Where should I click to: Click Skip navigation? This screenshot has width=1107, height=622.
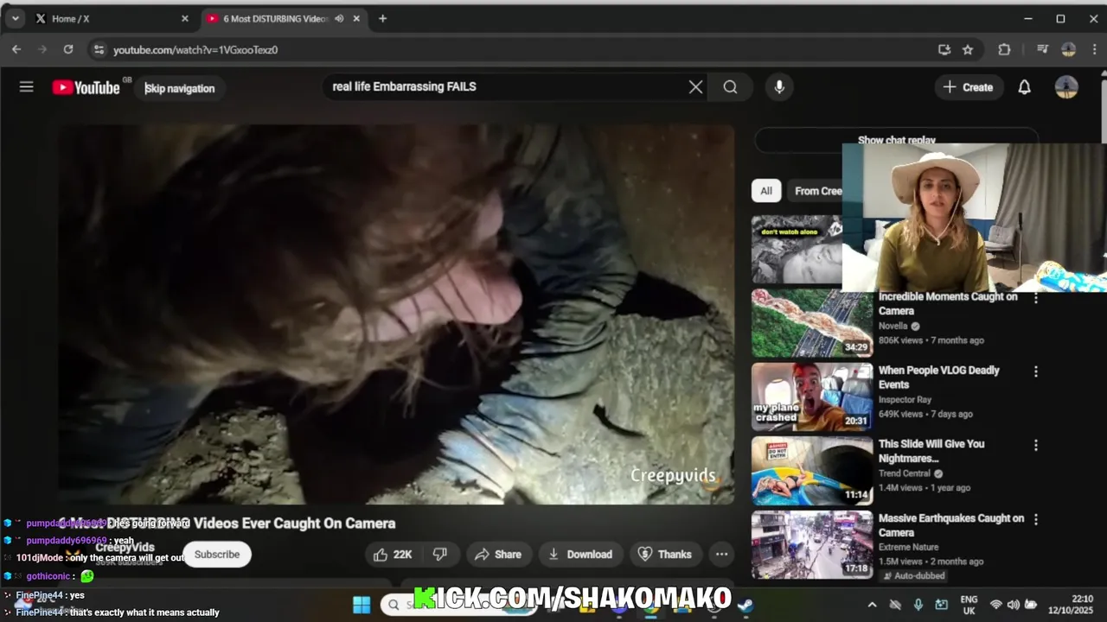pos(180,88)
